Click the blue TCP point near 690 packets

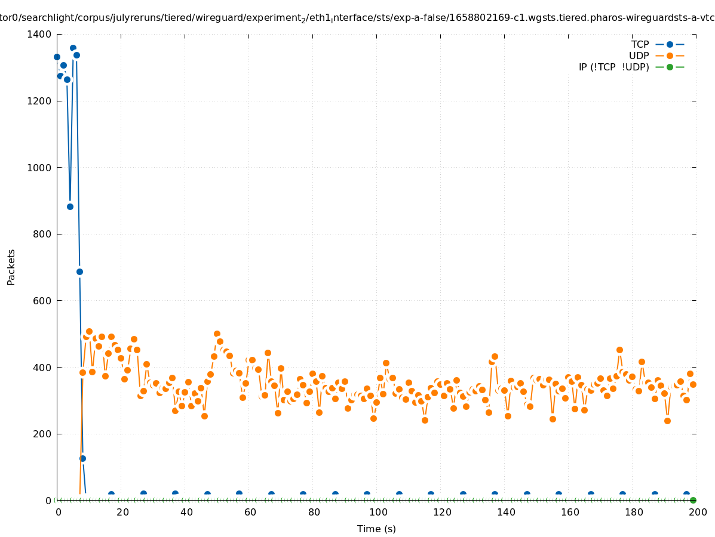click(x=79, y=271)
